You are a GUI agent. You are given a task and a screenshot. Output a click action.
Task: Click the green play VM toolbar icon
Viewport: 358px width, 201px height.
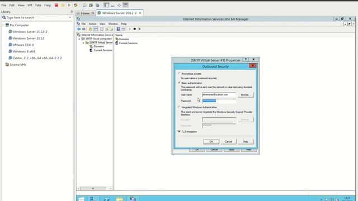point(69,5)
